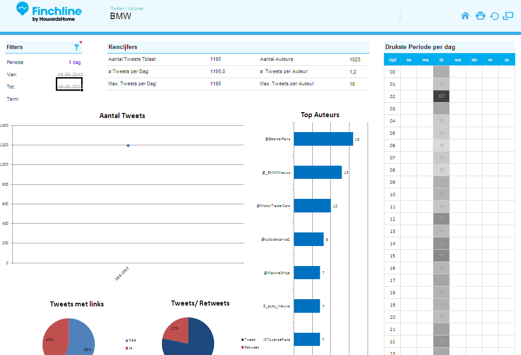This screenshot has height=355, width=521.
Task: Click the '1400' y-axis label
Action: click(x=5, y=125)
